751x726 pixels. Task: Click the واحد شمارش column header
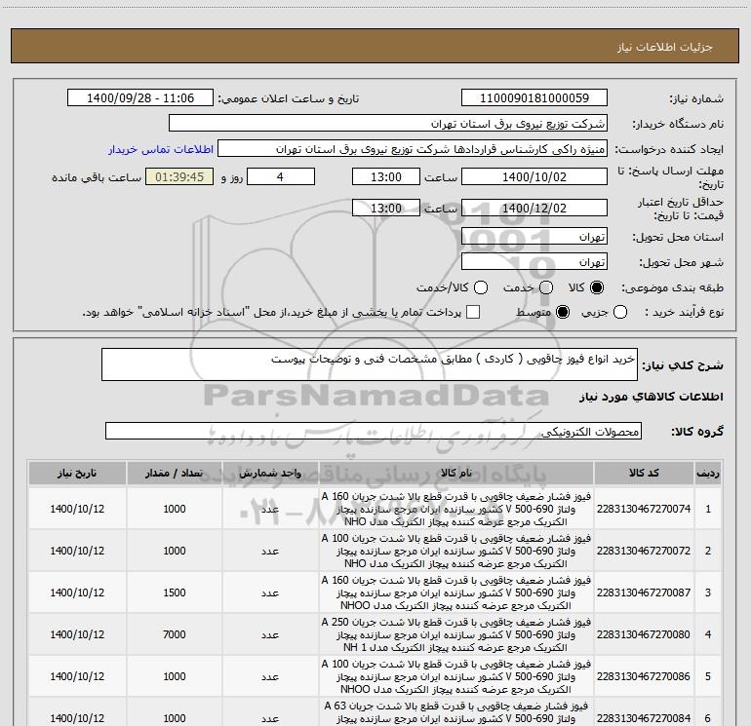[270, 474]
